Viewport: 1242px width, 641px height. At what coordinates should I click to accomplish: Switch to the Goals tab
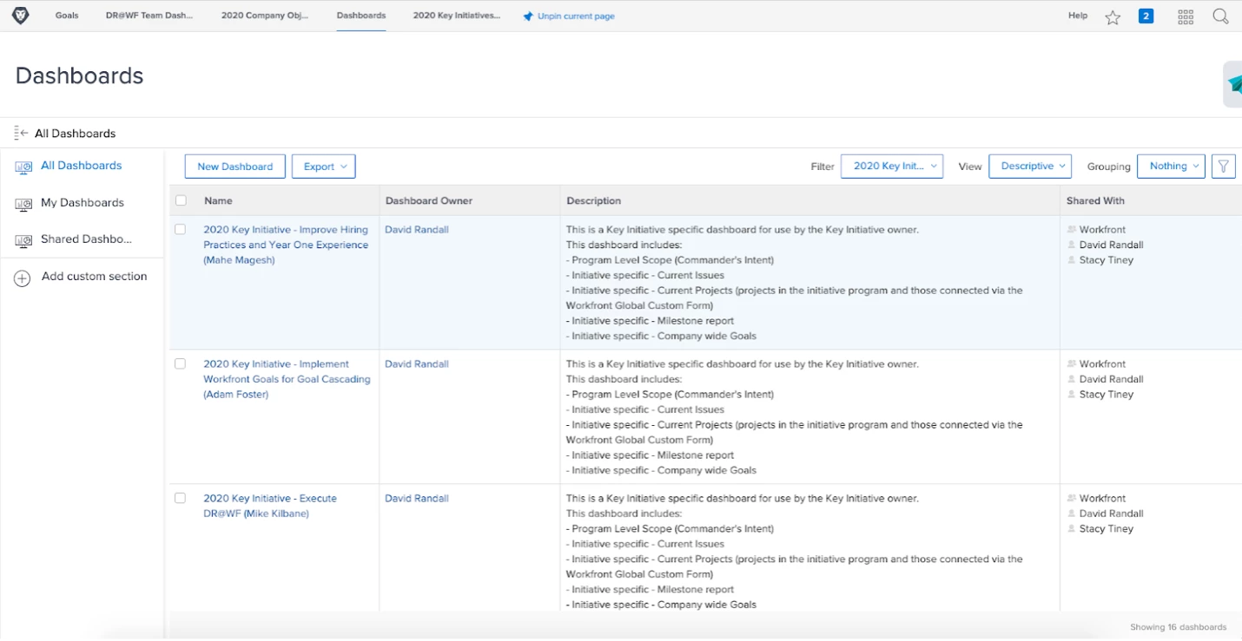coord(67,16)
